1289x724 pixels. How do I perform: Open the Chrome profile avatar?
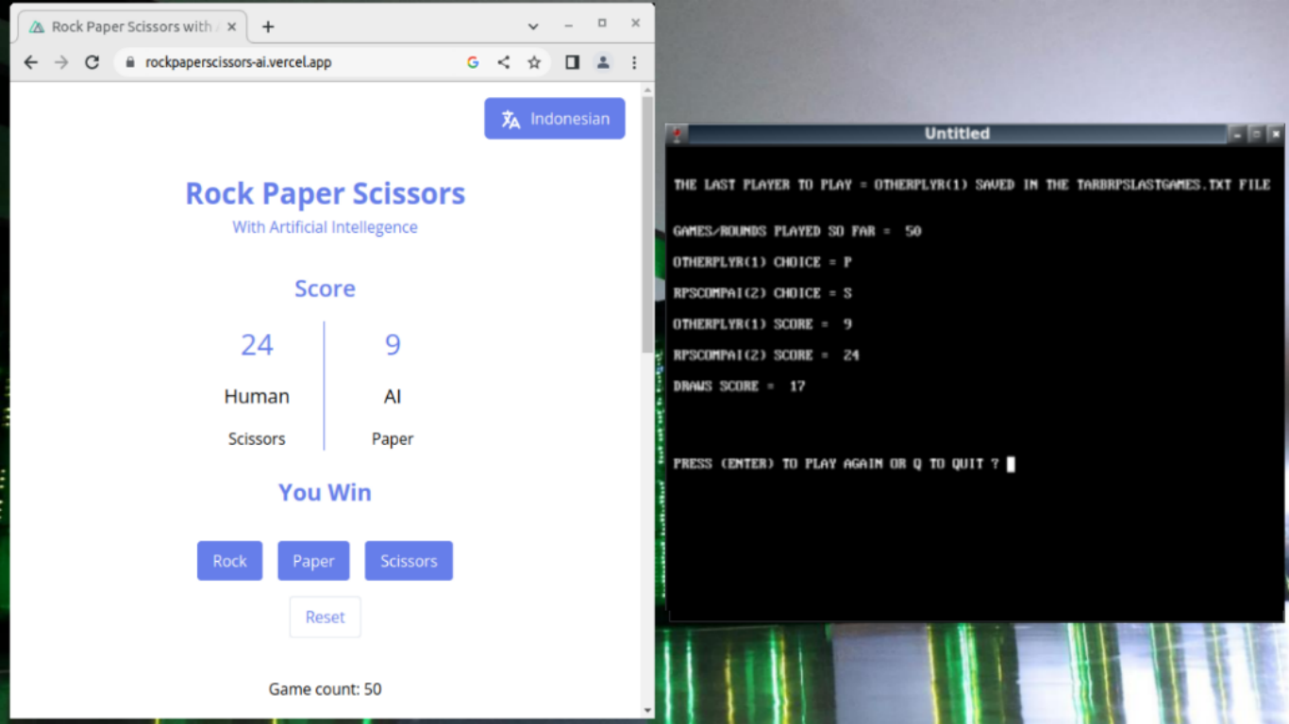(603, 62)
